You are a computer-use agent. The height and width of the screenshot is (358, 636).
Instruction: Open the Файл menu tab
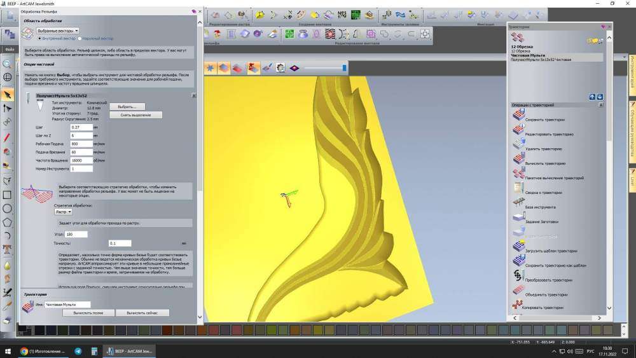pos(9,48)
